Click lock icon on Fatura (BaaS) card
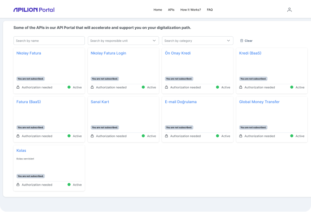Viewport: 311px width, 212px height. 18,136
